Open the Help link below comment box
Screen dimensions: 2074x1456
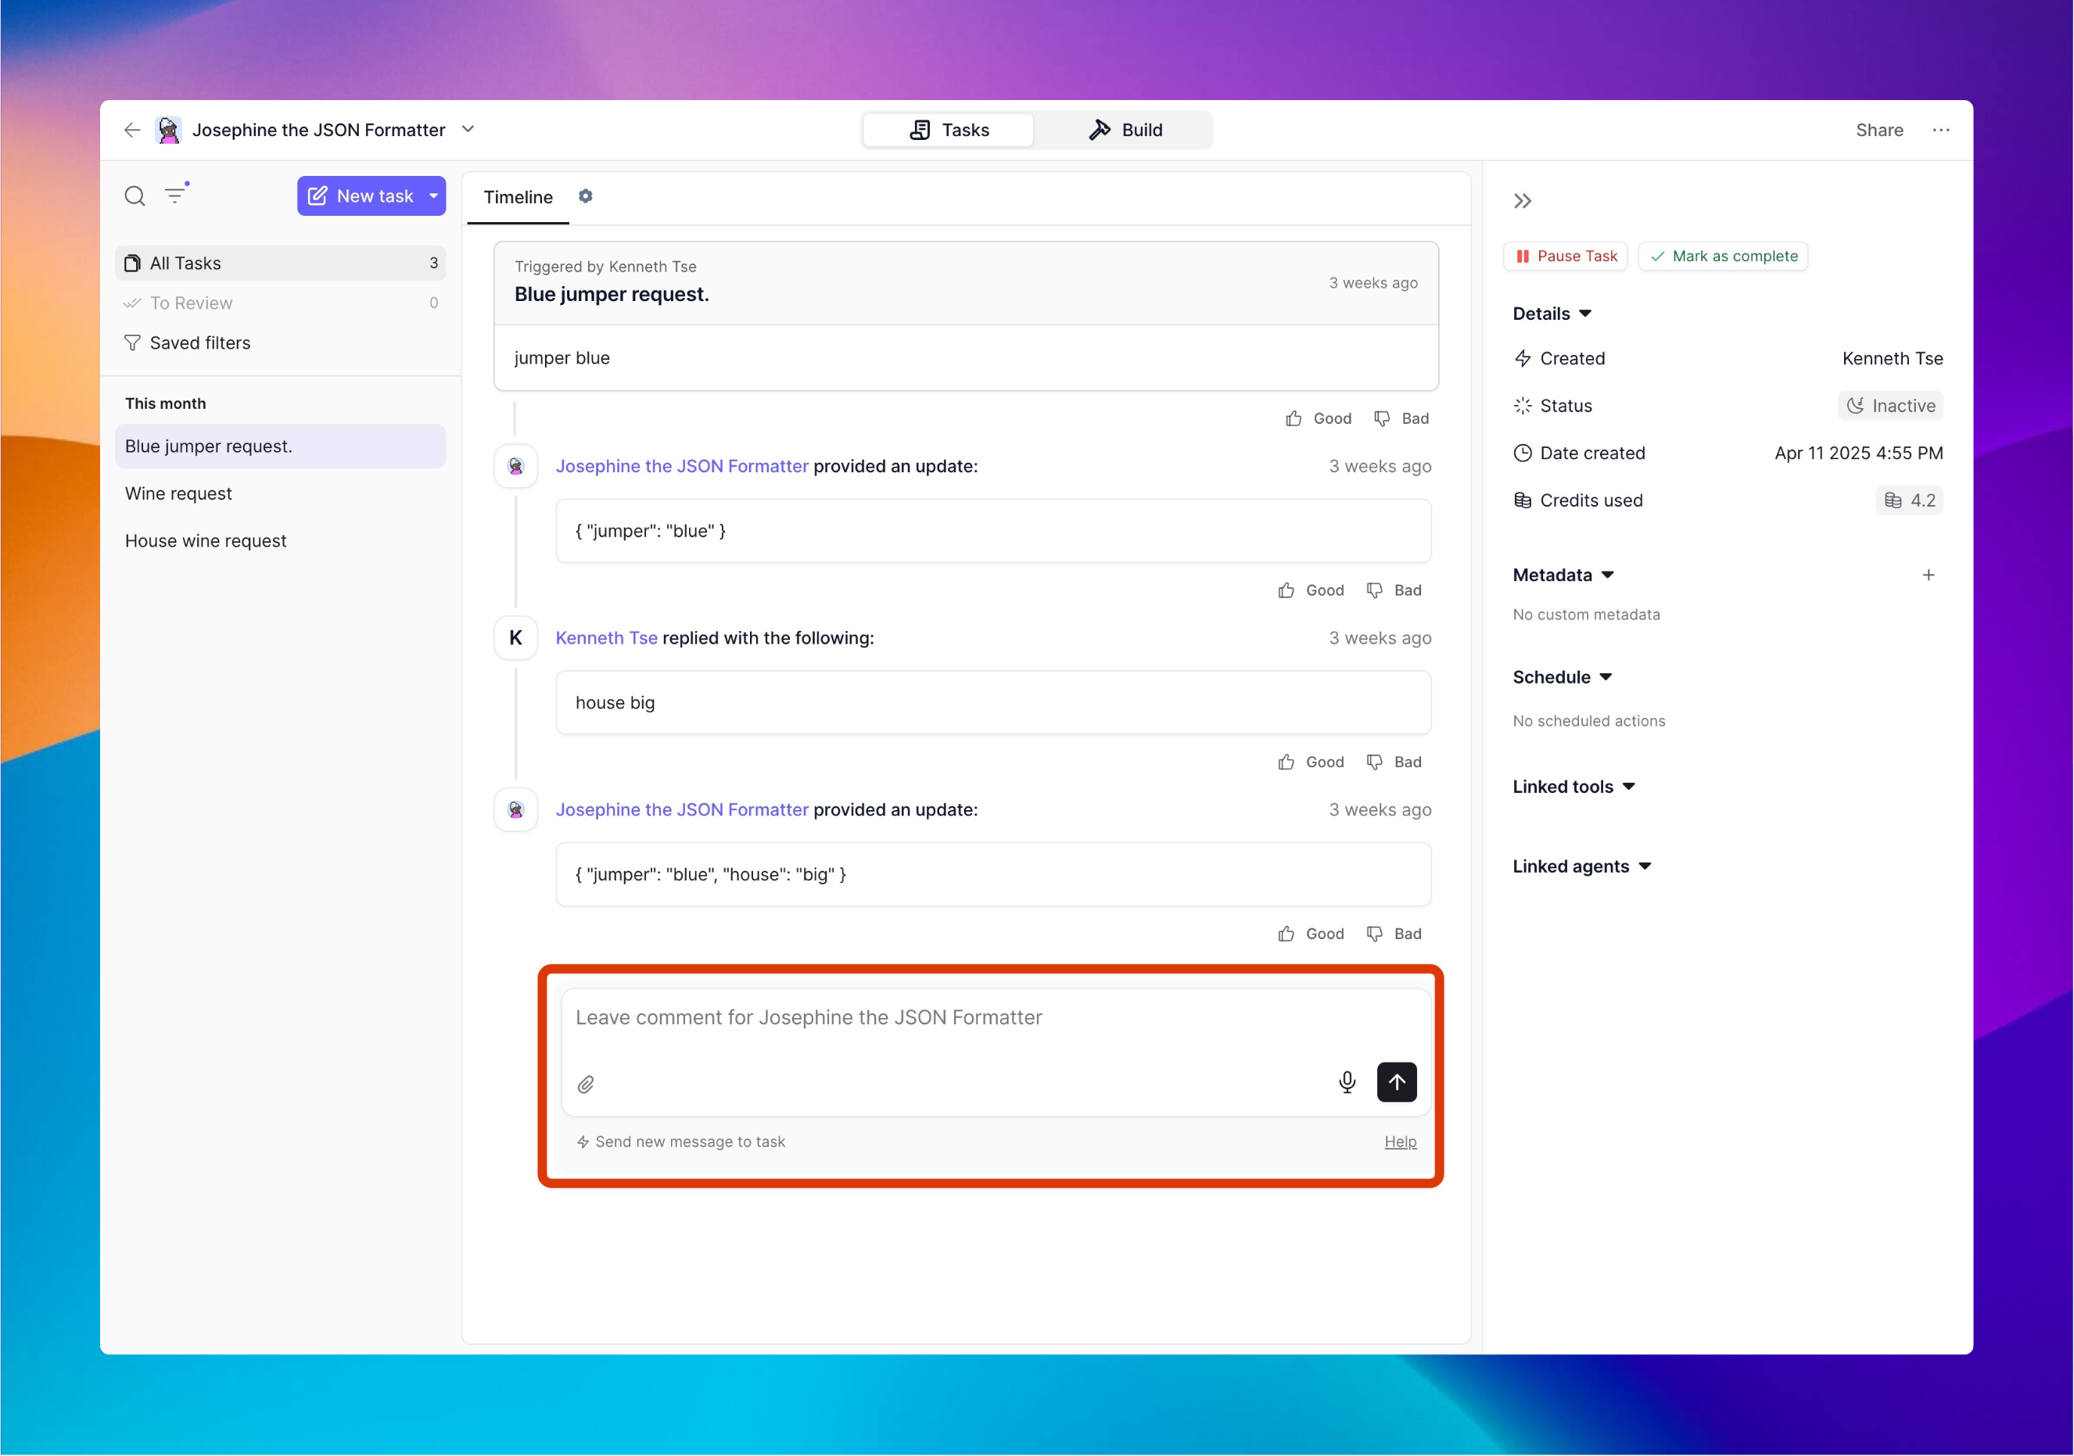click(x=1400, y=1142)
